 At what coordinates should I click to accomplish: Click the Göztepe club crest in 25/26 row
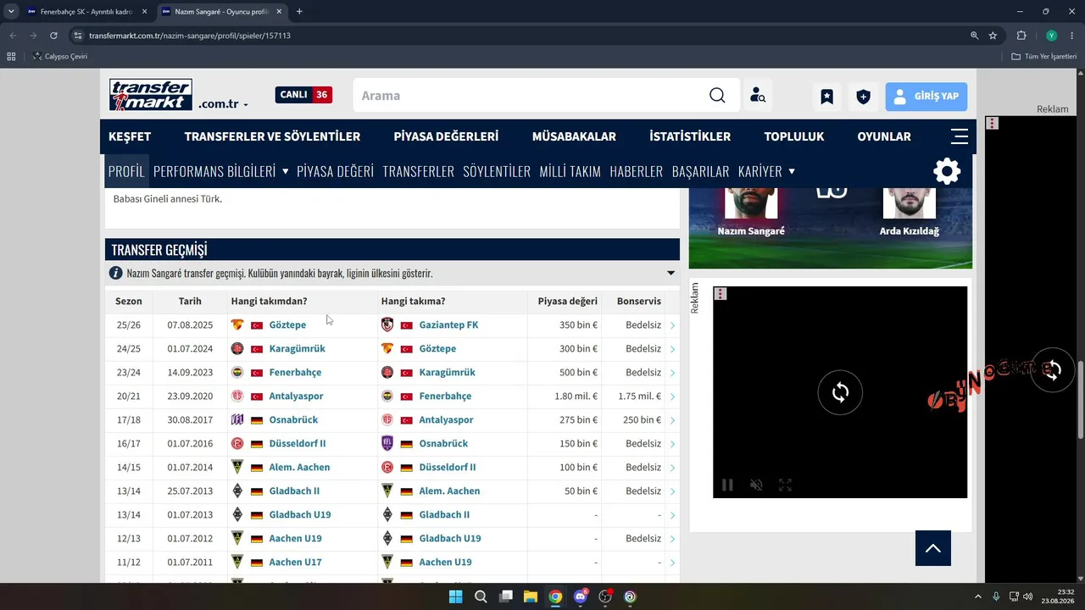coord(237,324)
